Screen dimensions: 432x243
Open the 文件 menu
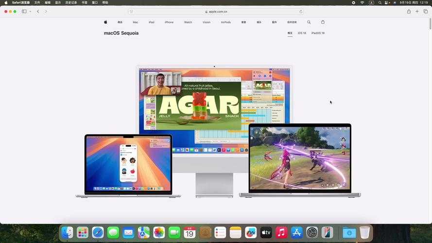[37, 2]
